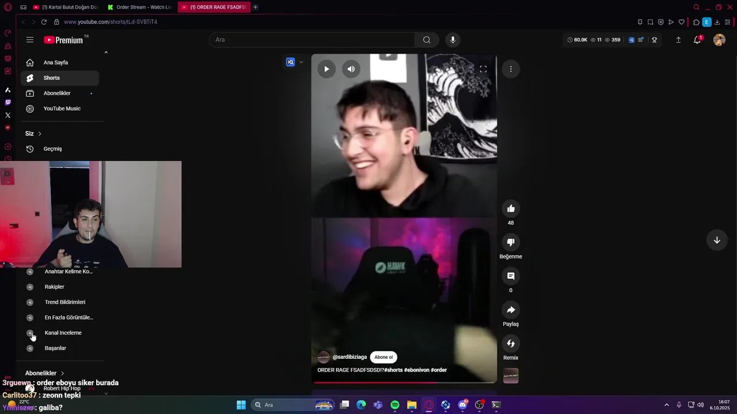Open the browser downloads icon

click(x=717, y=22)
